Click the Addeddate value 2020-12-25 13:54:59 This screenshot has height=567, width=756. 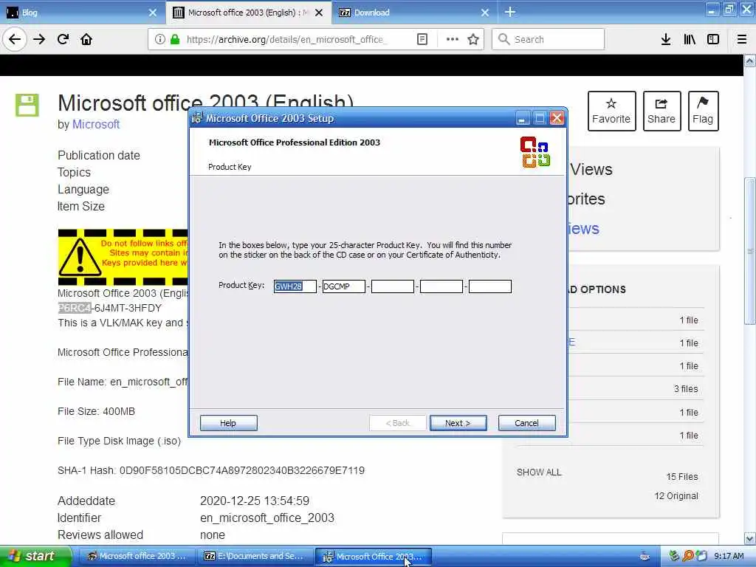coord(255,501)
